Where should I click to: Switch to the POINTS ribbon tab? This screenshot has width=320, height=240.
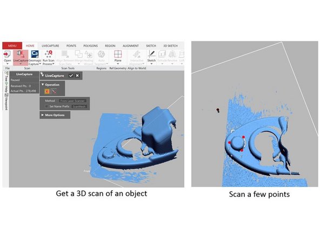point(71,46)
